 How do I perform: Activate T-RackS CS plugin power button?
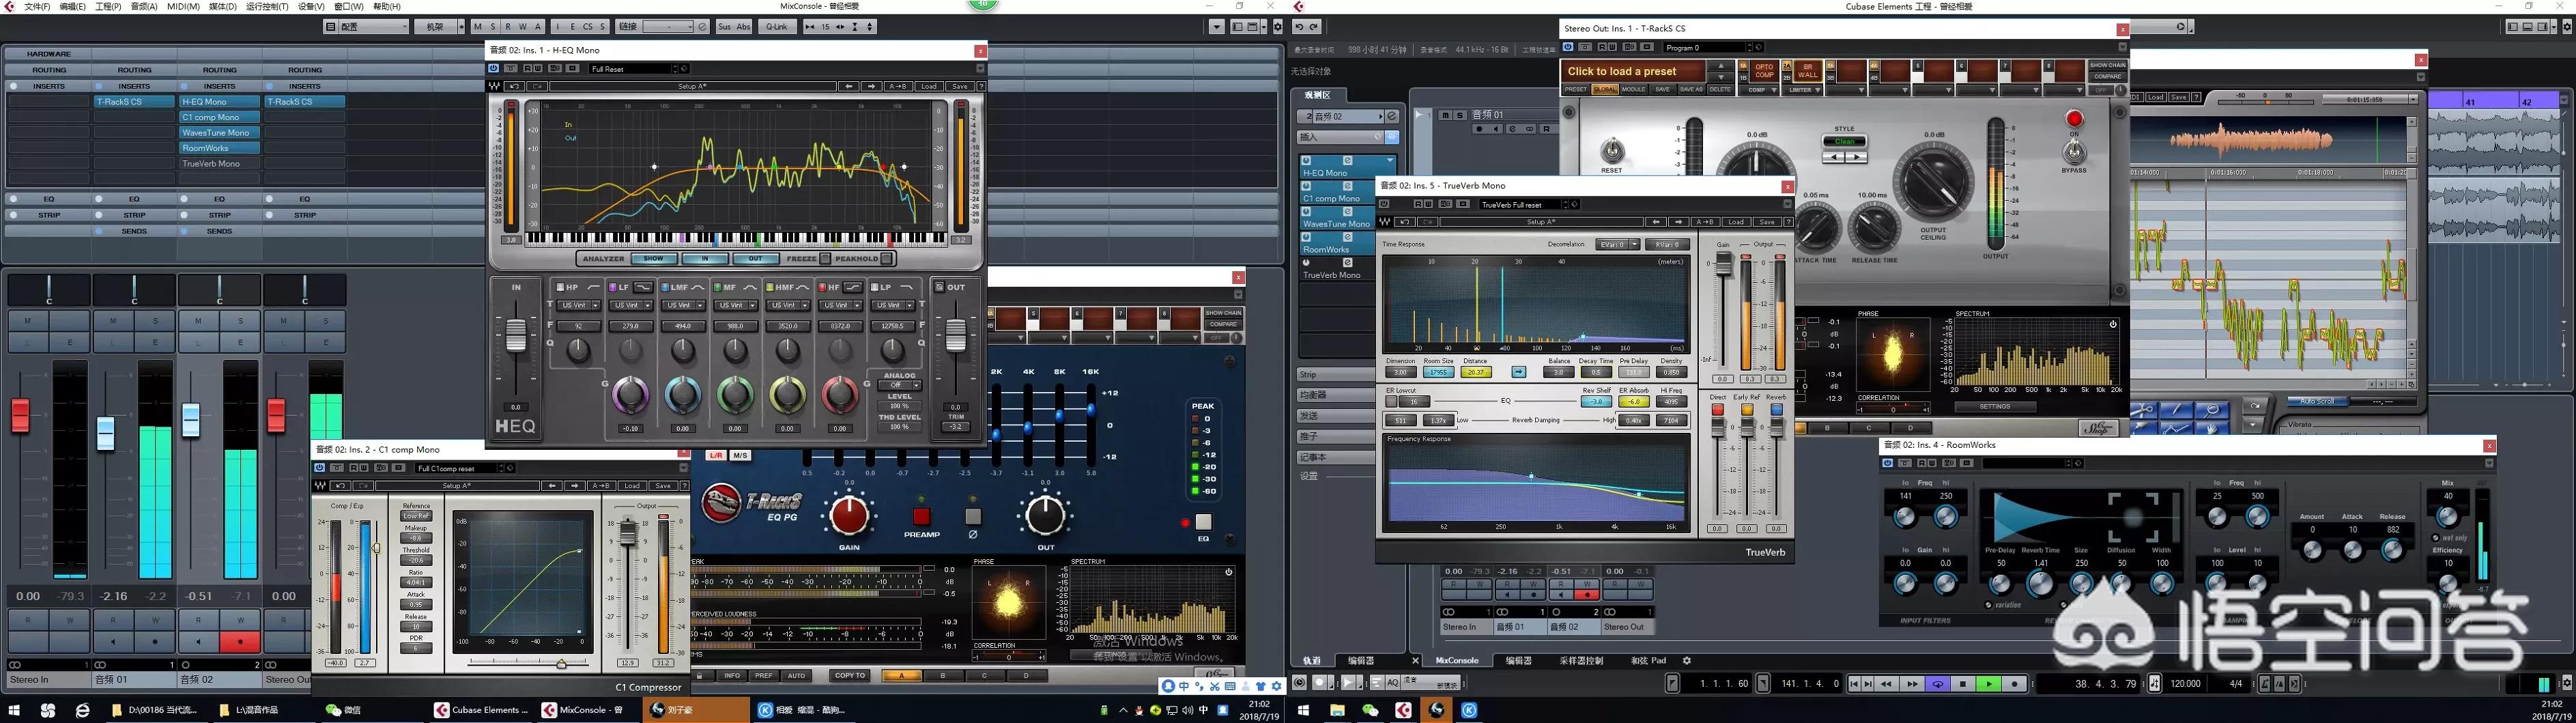pyautogui.click(x=1568, y=47)
